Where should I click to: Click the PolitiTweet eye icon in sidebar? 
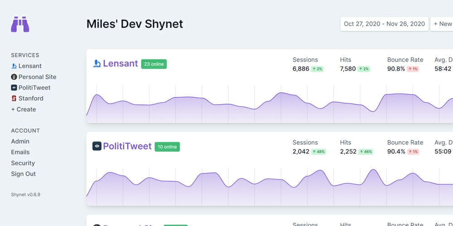pos(14,88)
